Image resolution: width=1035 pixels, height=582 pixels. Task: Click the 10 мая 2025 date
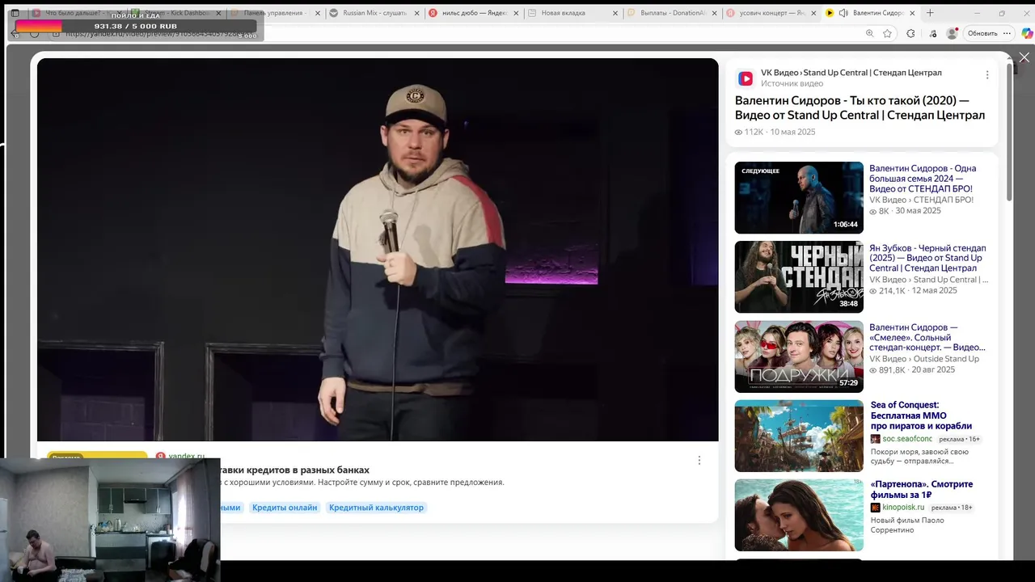(792, 132)
